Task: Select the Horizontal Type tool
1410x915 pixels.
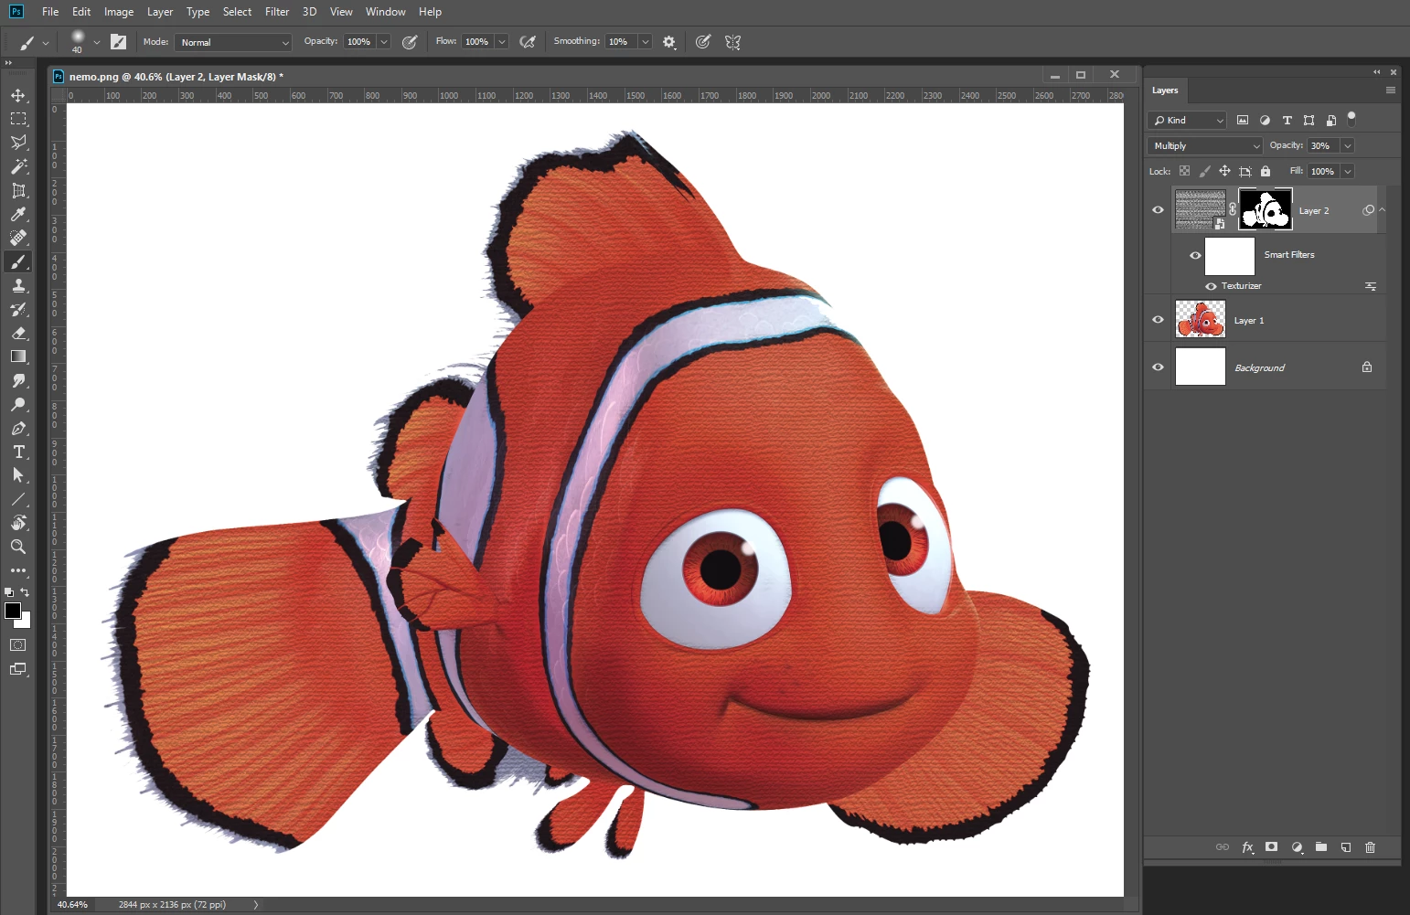Action: coord(18,452)
